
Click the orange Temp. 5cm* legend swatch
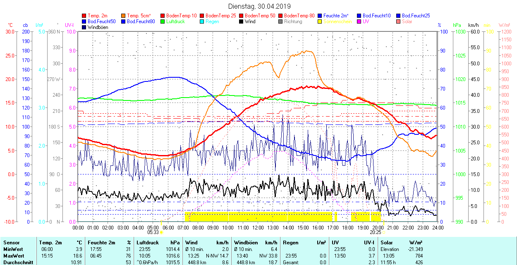[x=124, y=16]
